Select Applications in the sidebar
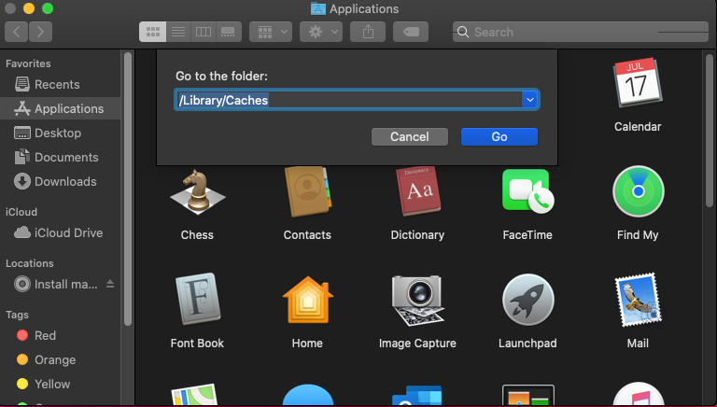The height and width of the screenshot is (407, 717). 61,109
